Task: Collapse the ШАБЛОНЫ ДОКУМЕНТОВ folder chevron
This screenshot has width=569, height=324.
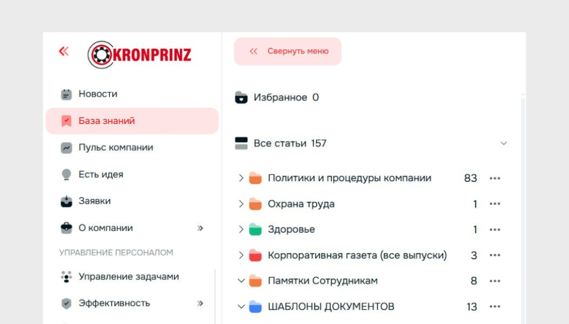Action: [241, 307]
